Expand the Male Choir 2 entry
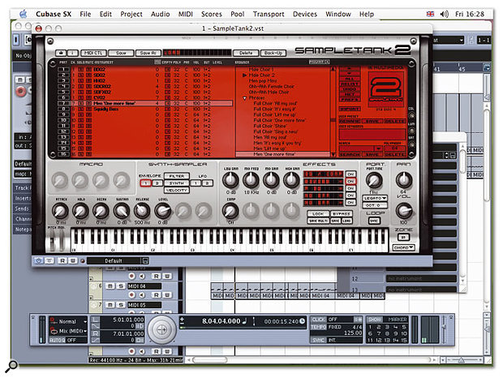The image size is (503, 378). [244, 75]
